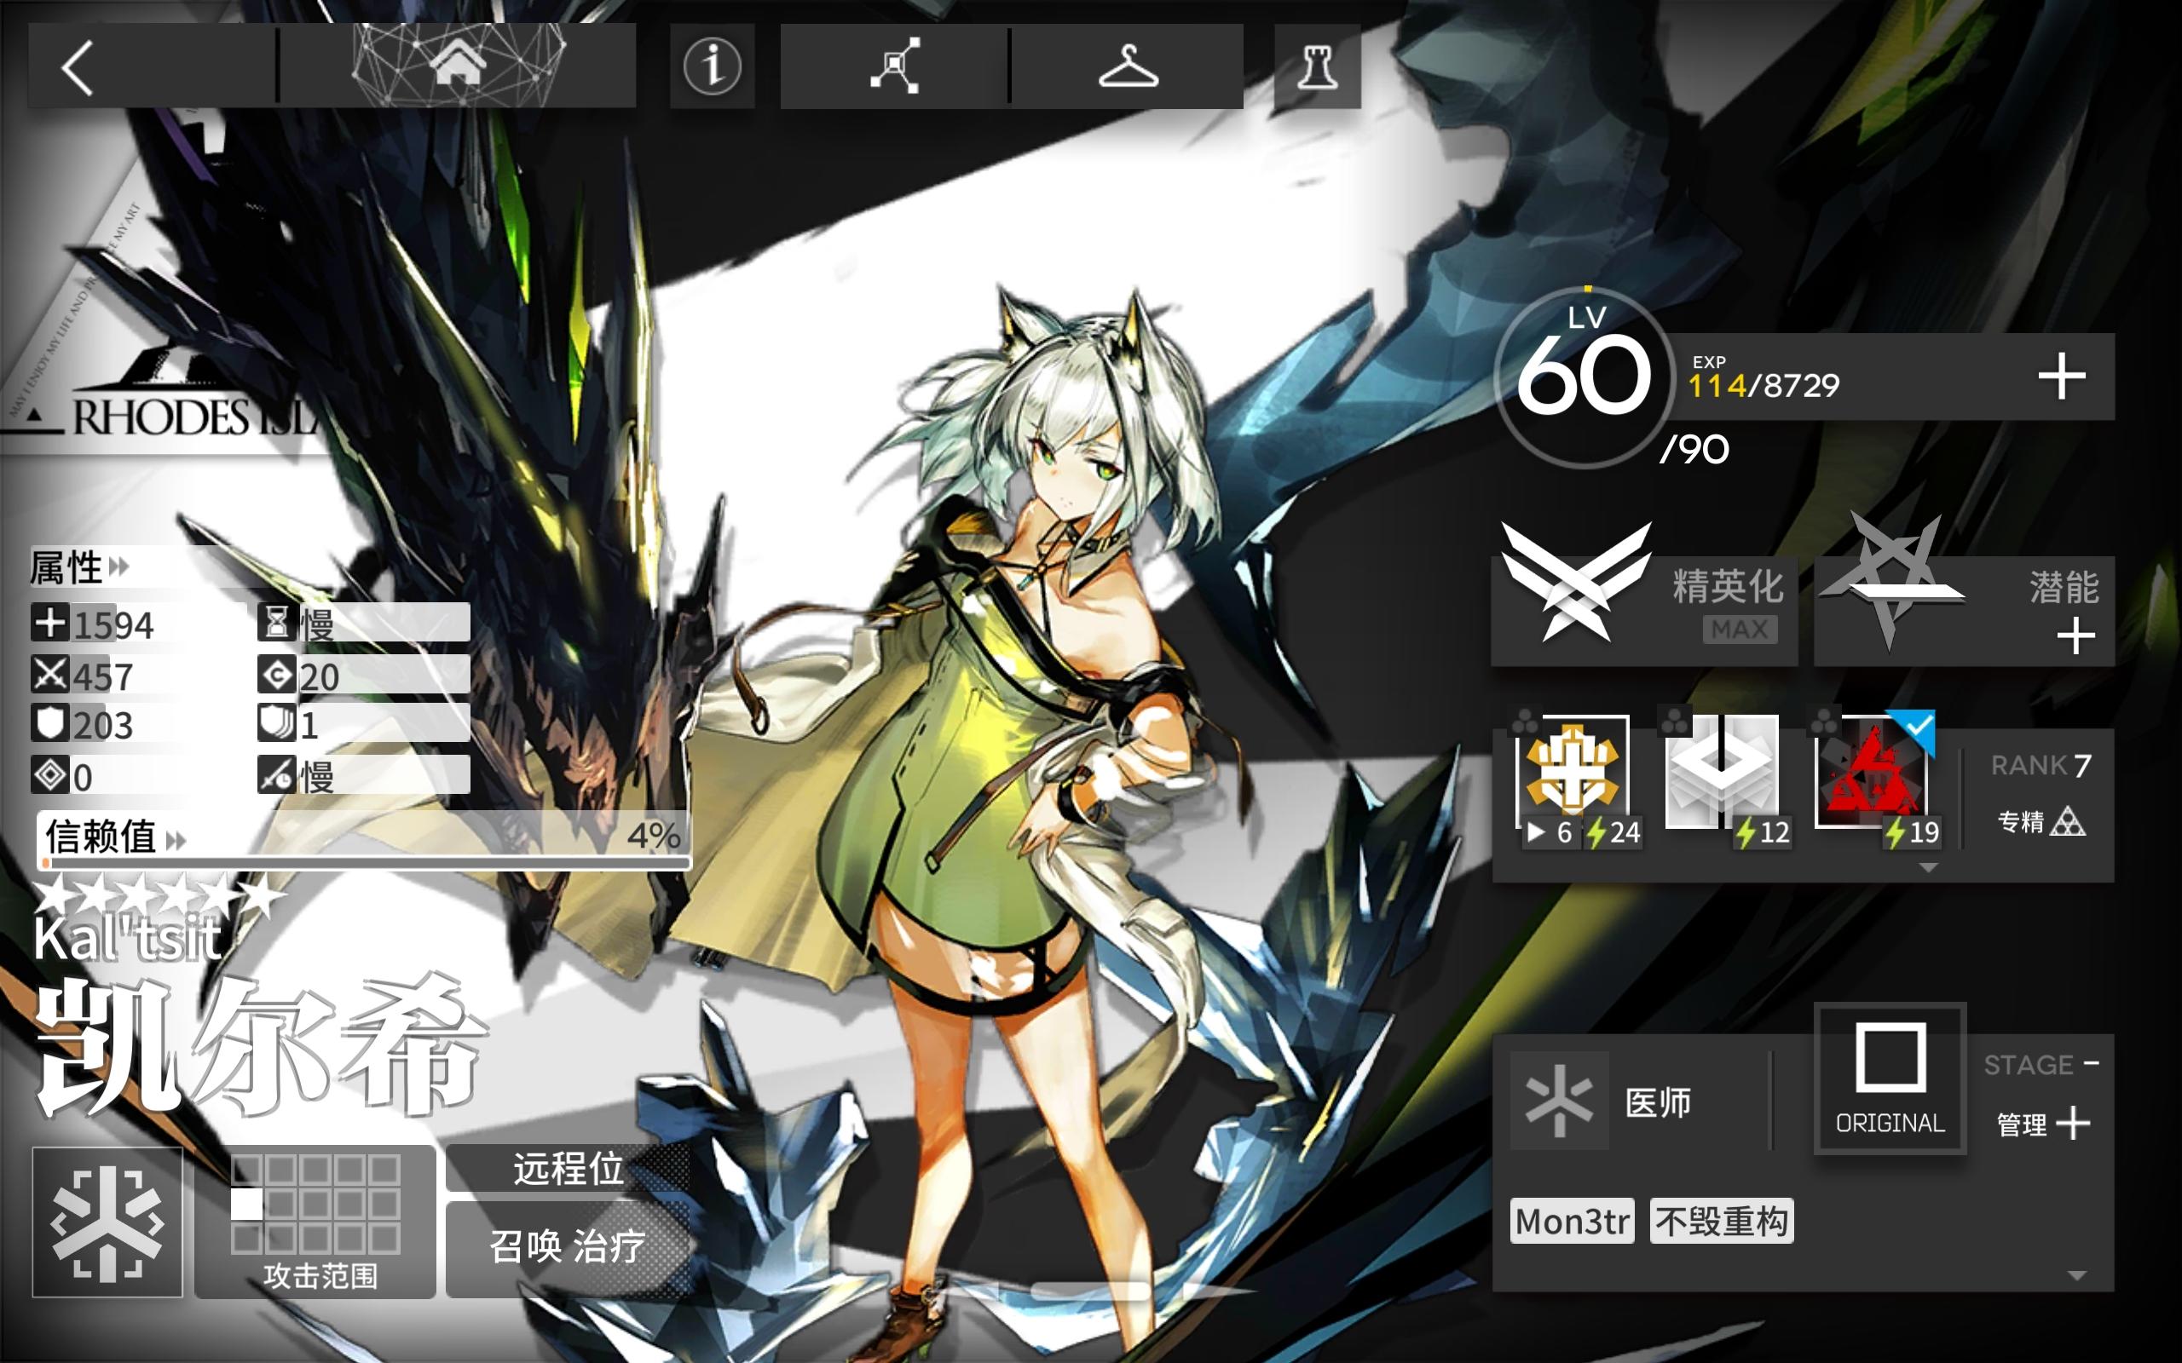
Task: Open the home menu icon
Action: click(458, 66)
